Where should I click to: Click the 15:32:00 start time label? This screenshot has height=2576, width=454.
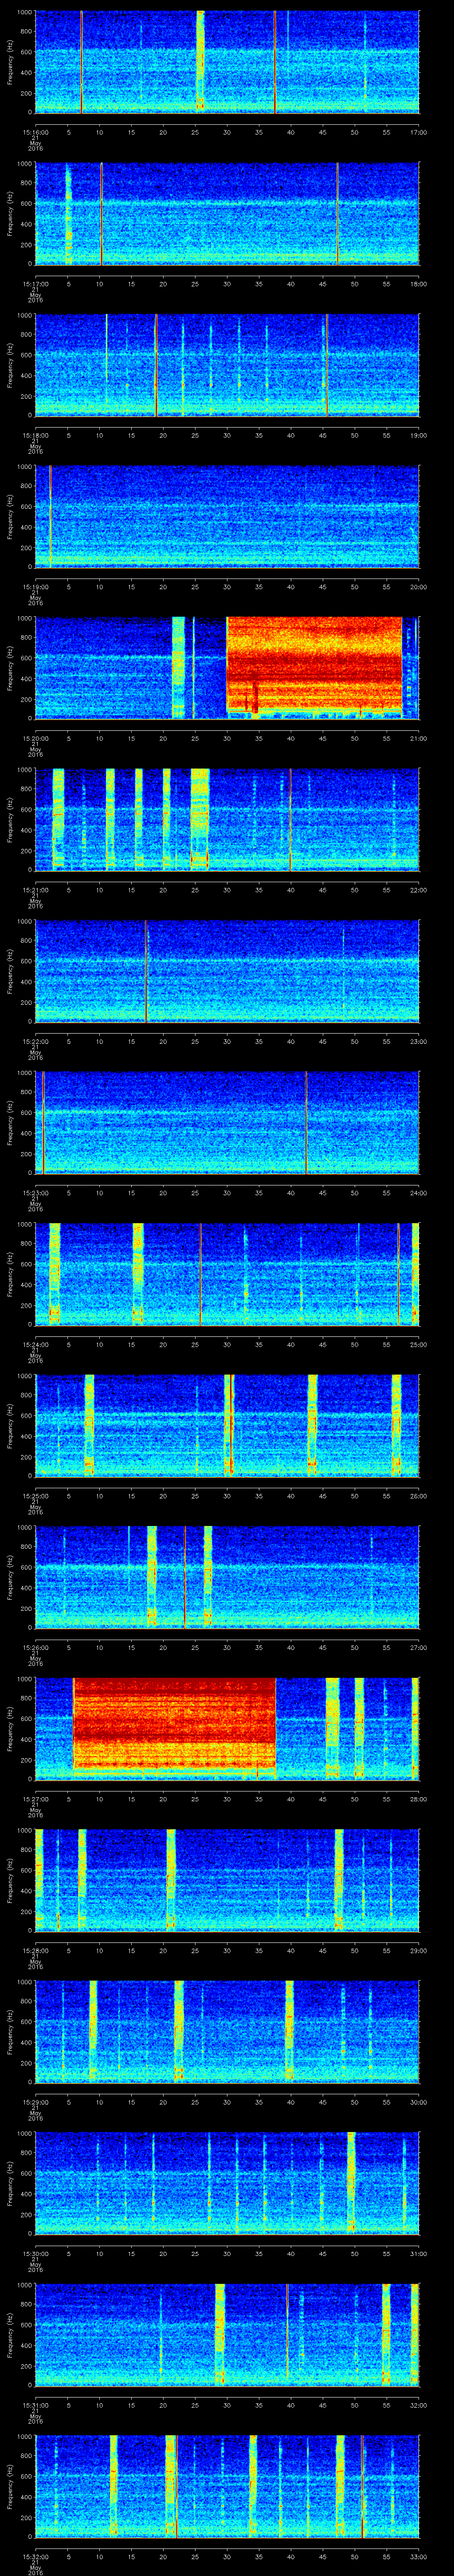[x=35, y=2557]
